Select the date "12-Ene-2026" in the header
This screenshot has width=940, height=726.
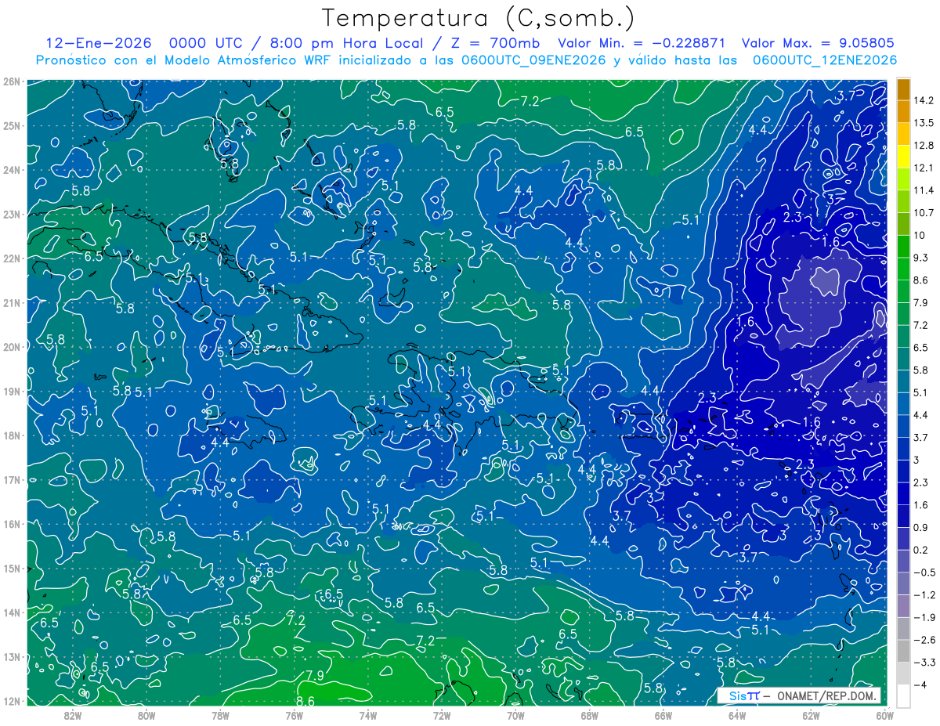[99, 43]
